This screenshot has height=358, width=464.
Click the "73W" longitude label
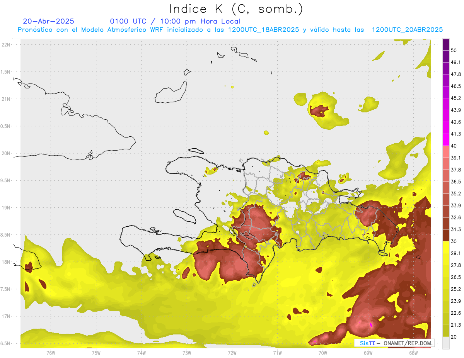187,353
